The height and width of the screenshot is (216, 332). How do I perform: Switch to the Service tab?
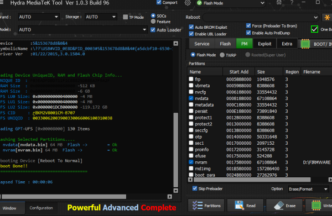click(202, 44)
